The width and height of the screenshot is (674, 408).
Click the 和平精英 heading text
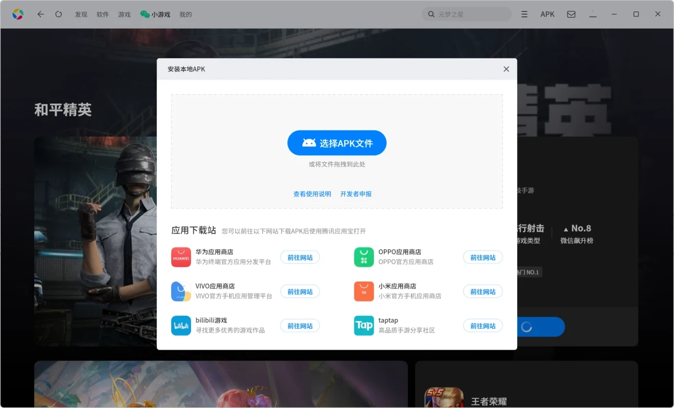(x=63, y=110)
